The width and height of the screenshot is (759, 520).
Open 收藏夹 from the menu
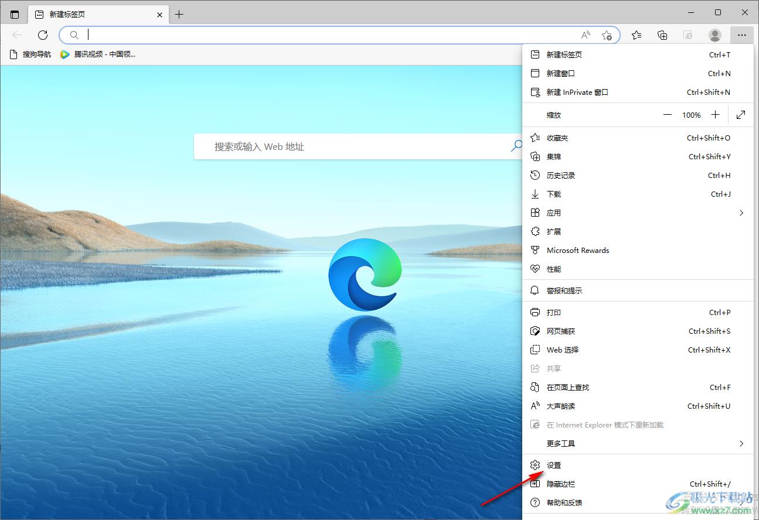point(638,138)
